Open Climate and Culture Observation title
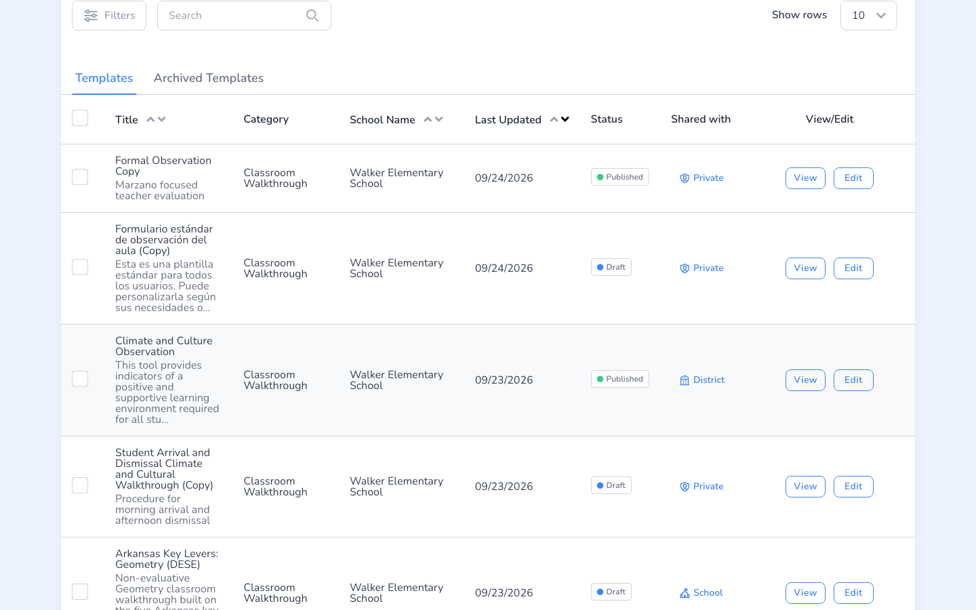This screenshot has height=610, width=976. 164,346
